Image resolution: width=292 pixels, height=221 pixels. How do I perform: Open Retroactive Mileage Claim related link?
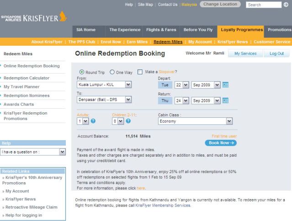(31, 207)
